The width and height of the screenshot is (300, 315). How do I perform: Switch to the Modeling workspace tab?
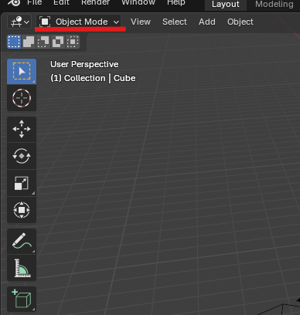point(274,4)
